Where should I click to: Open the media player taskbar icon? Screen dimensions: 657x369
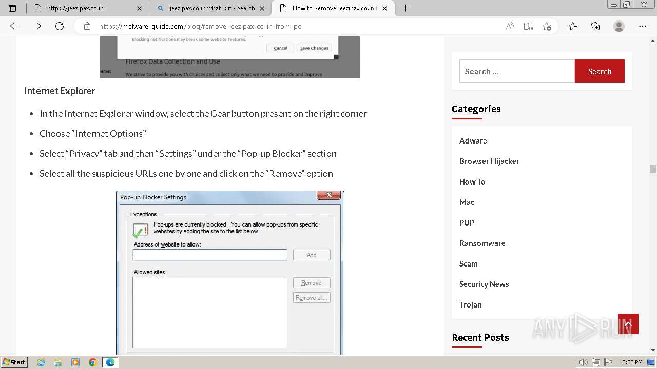click(75, 362)
